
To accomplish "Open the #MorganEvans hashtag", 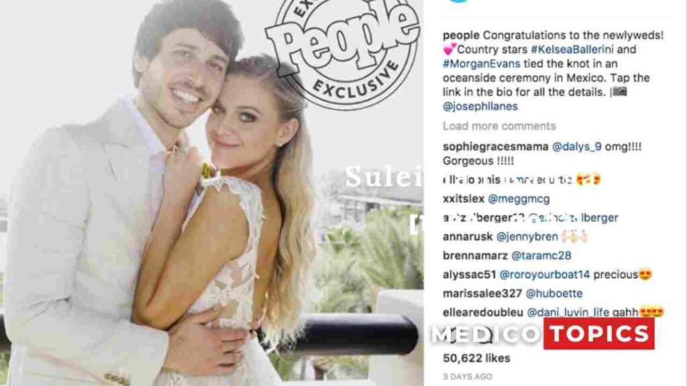I will tap(482, 64).
